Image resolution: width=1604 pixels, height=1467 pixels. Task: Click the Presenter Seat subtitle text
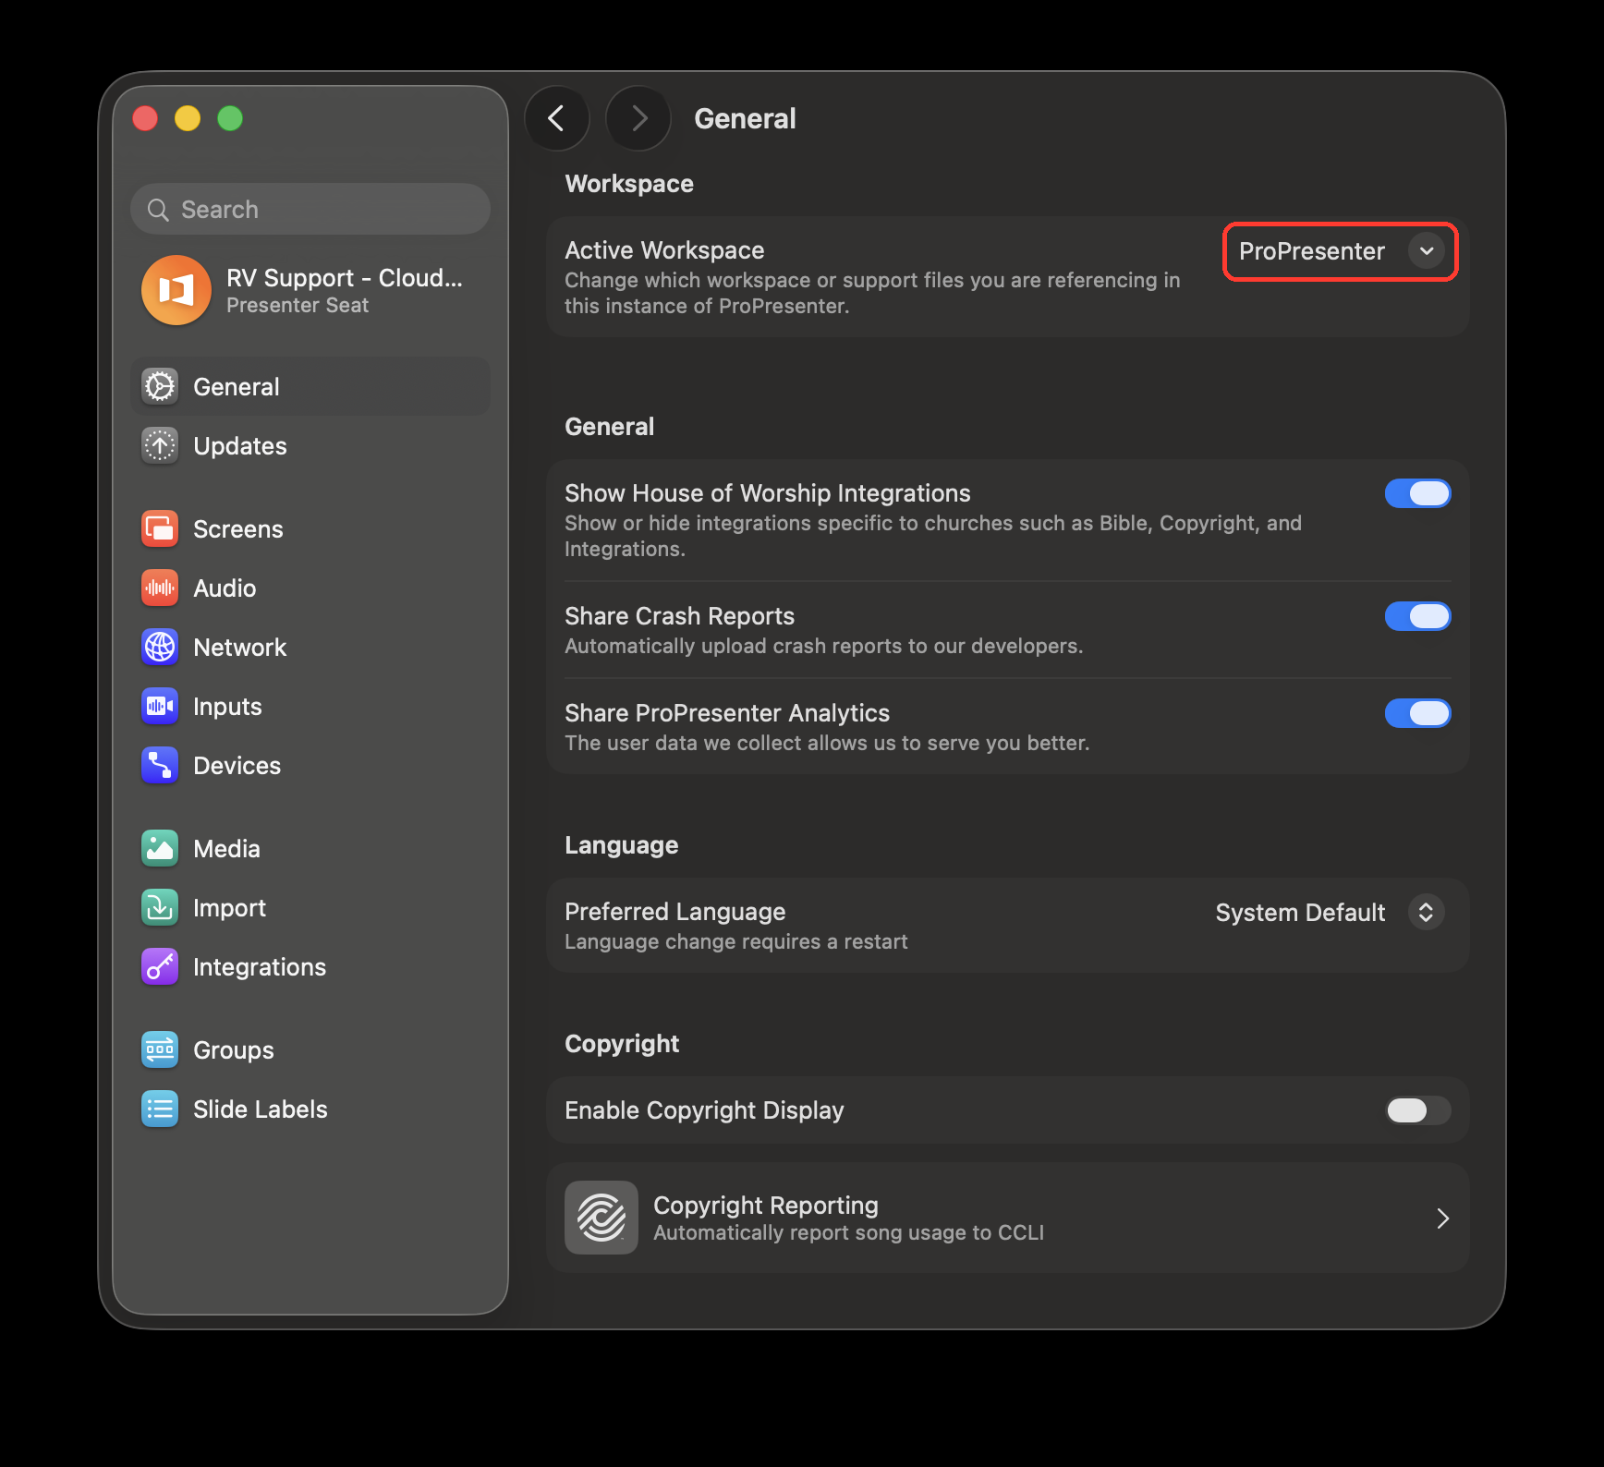click(298, 305)
